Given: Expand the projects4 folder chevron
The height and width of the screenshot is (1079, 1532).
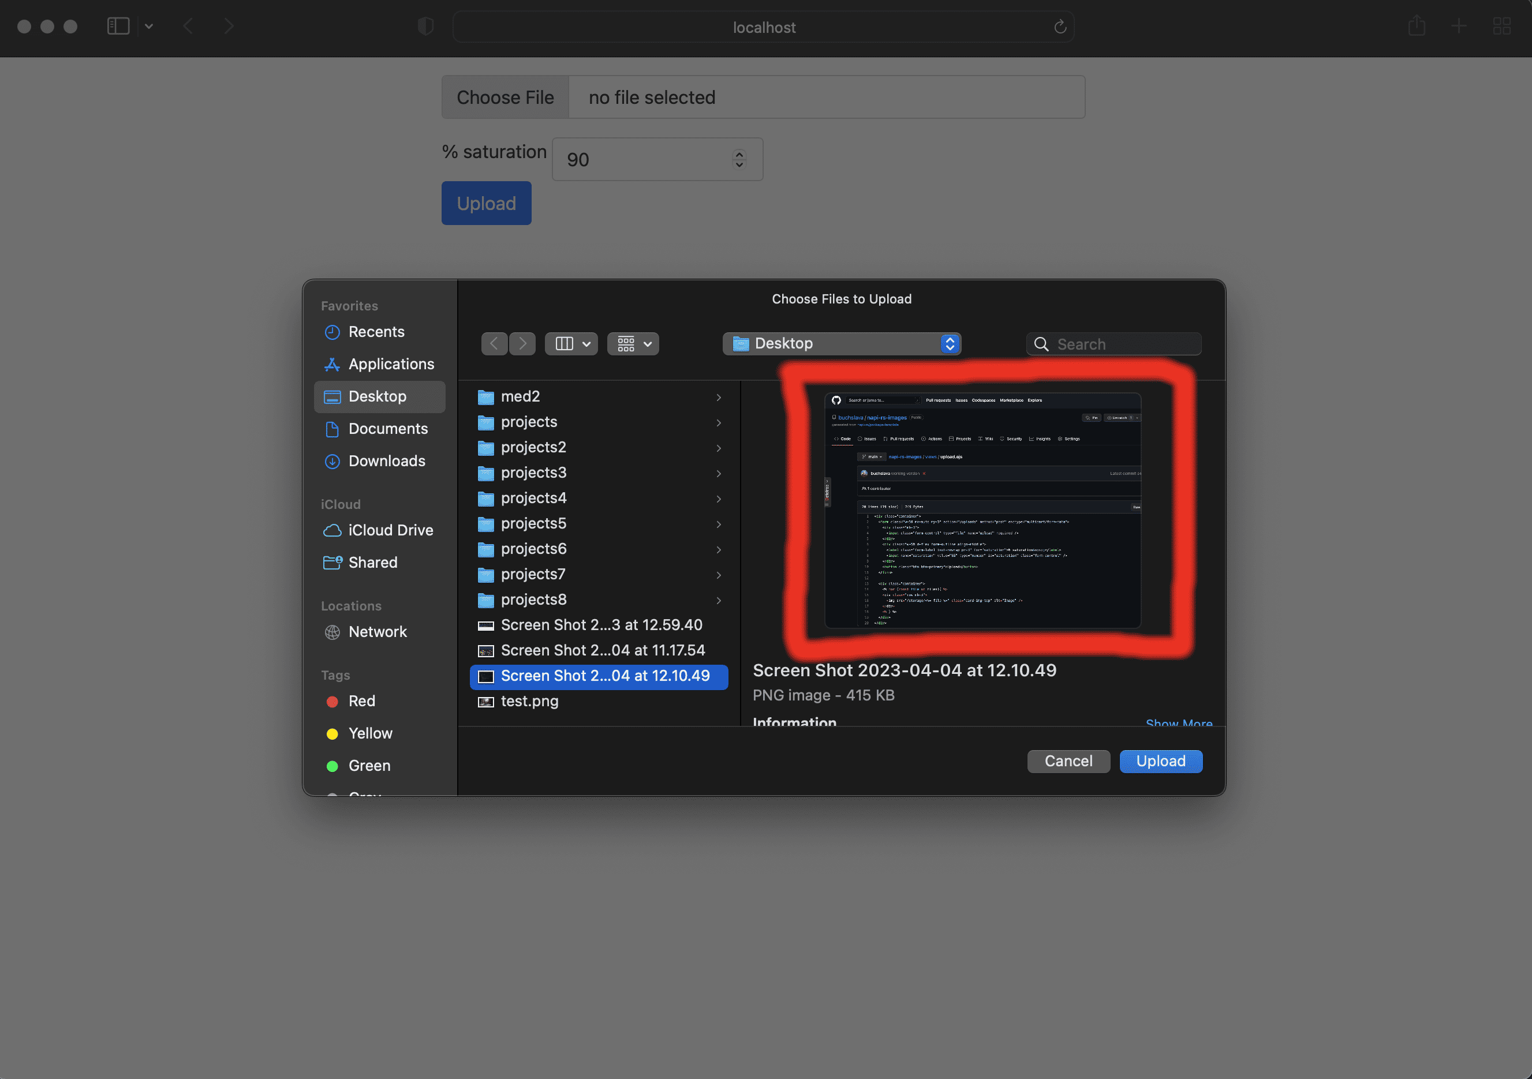Looking at the screenshot, I should [719, 499].
